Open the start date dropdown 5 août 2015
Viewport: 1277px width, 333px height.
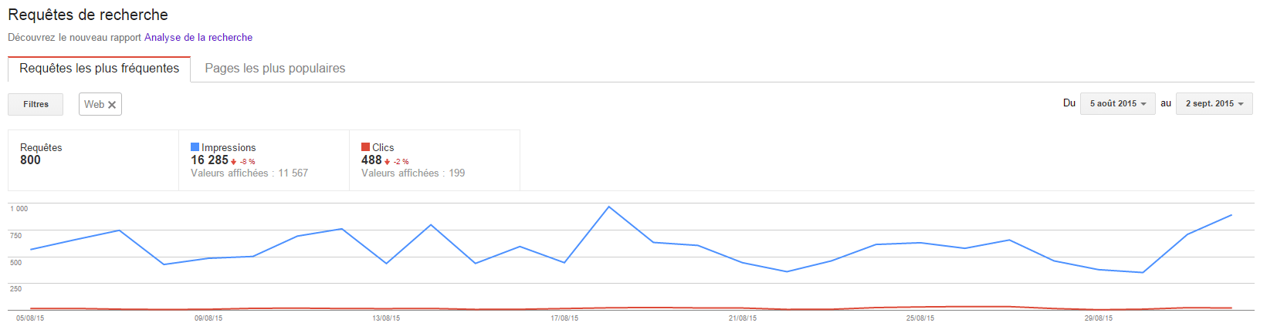pyautogui.click(x=1118, y=103)
